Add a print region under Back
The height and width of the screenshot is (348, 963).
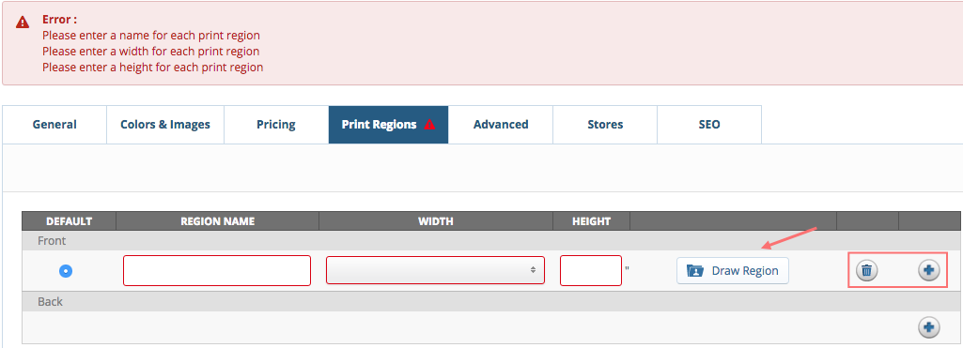(928, 327)
